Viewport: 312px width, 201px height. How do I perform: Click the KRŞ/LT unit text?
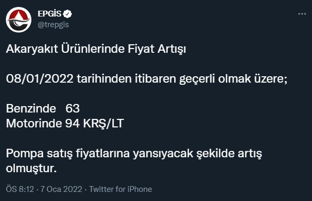pos(103,124)
